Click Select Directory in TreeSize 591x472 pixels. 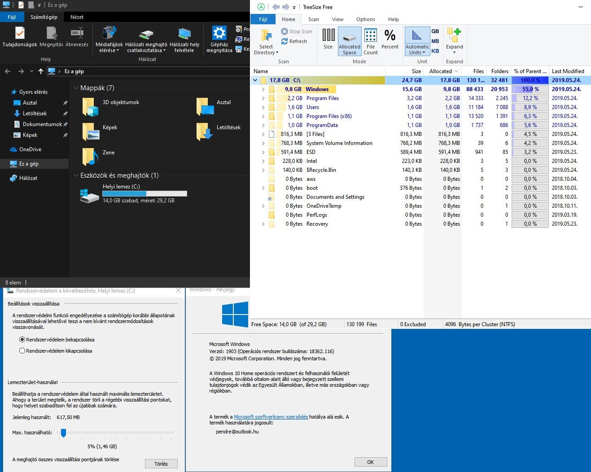point(266,42)
